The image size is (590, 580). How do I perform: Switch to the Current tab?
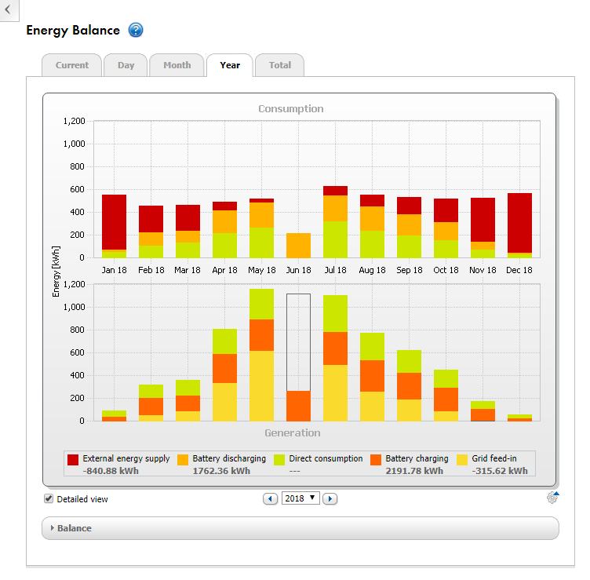tap(72, 65)
